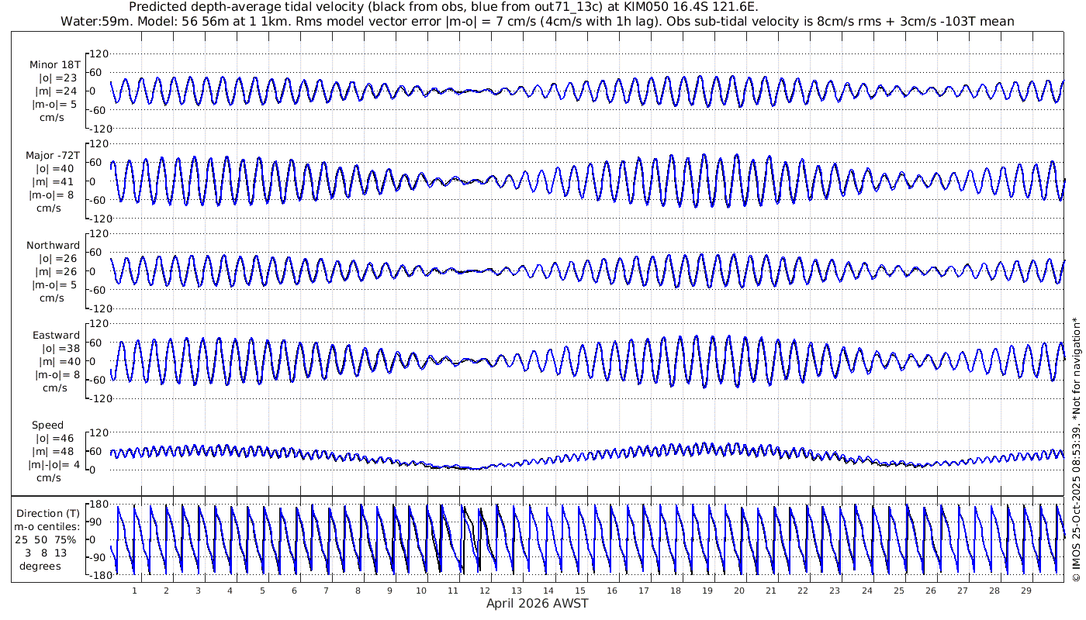Select day 15 on the date axis
1086x620 pixels.
(580, 591)
